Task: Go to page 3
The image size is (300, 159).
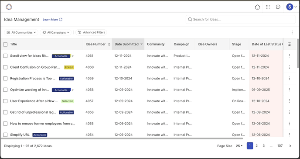Action: [x=264, y=146]
